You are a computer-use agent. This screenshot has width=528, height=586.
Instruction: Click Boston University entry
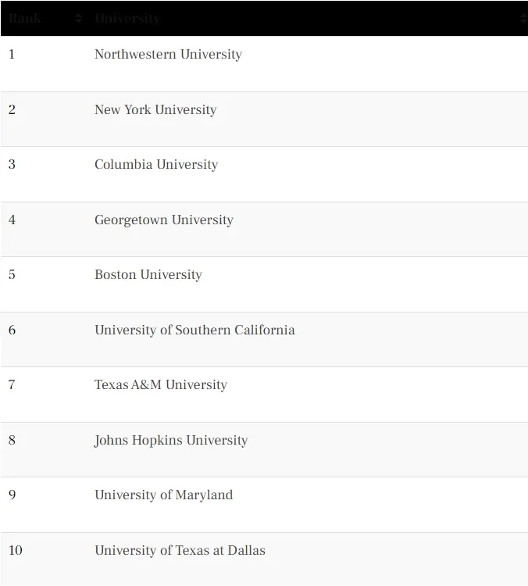148,275
